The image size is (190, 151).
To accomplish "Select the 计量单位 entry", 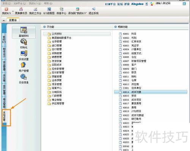I will tap(130, 49).
